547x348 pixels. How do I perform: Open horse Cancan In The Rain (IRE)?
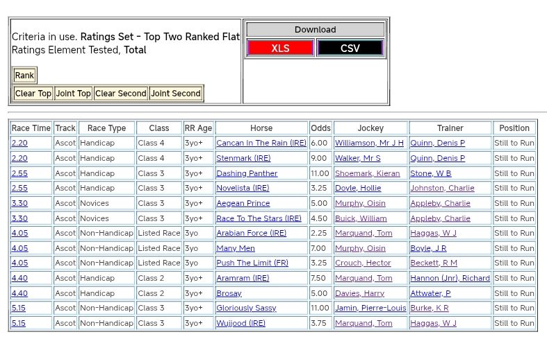261,143
